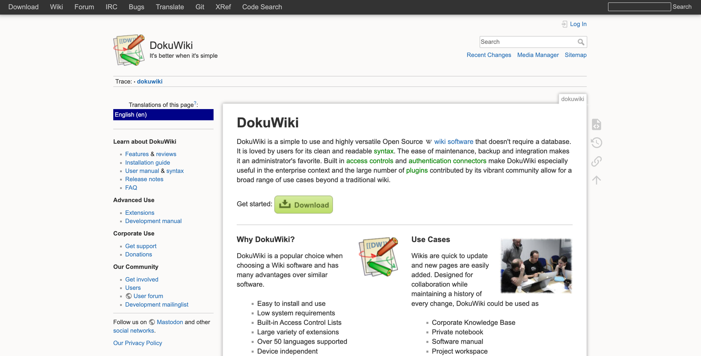This screenshot has height=356, width=701.
Task: Click the magnifier icon in the wiki search box
Action: [x=581, y=42]
